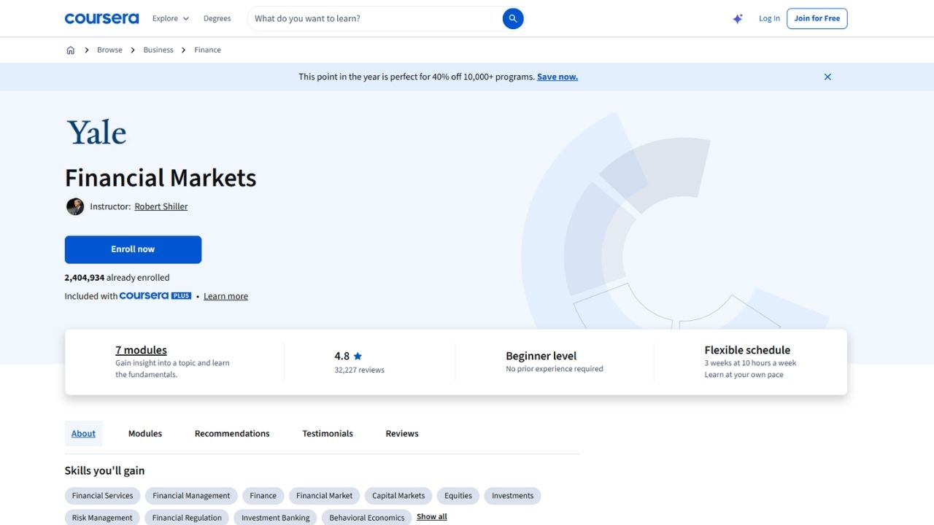Click the blue rating star
This screenshot has width=934, height=525.
pos(358,357)
